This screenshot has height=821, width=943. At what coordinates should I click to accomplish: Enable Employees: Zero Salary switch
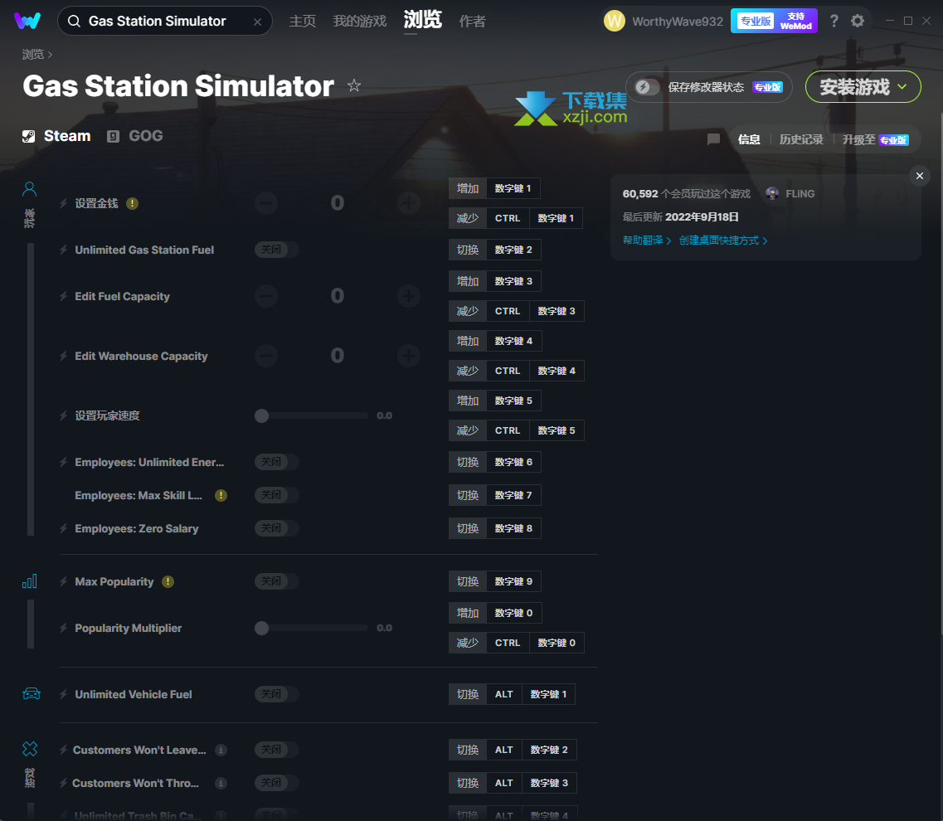click(277, 528)
